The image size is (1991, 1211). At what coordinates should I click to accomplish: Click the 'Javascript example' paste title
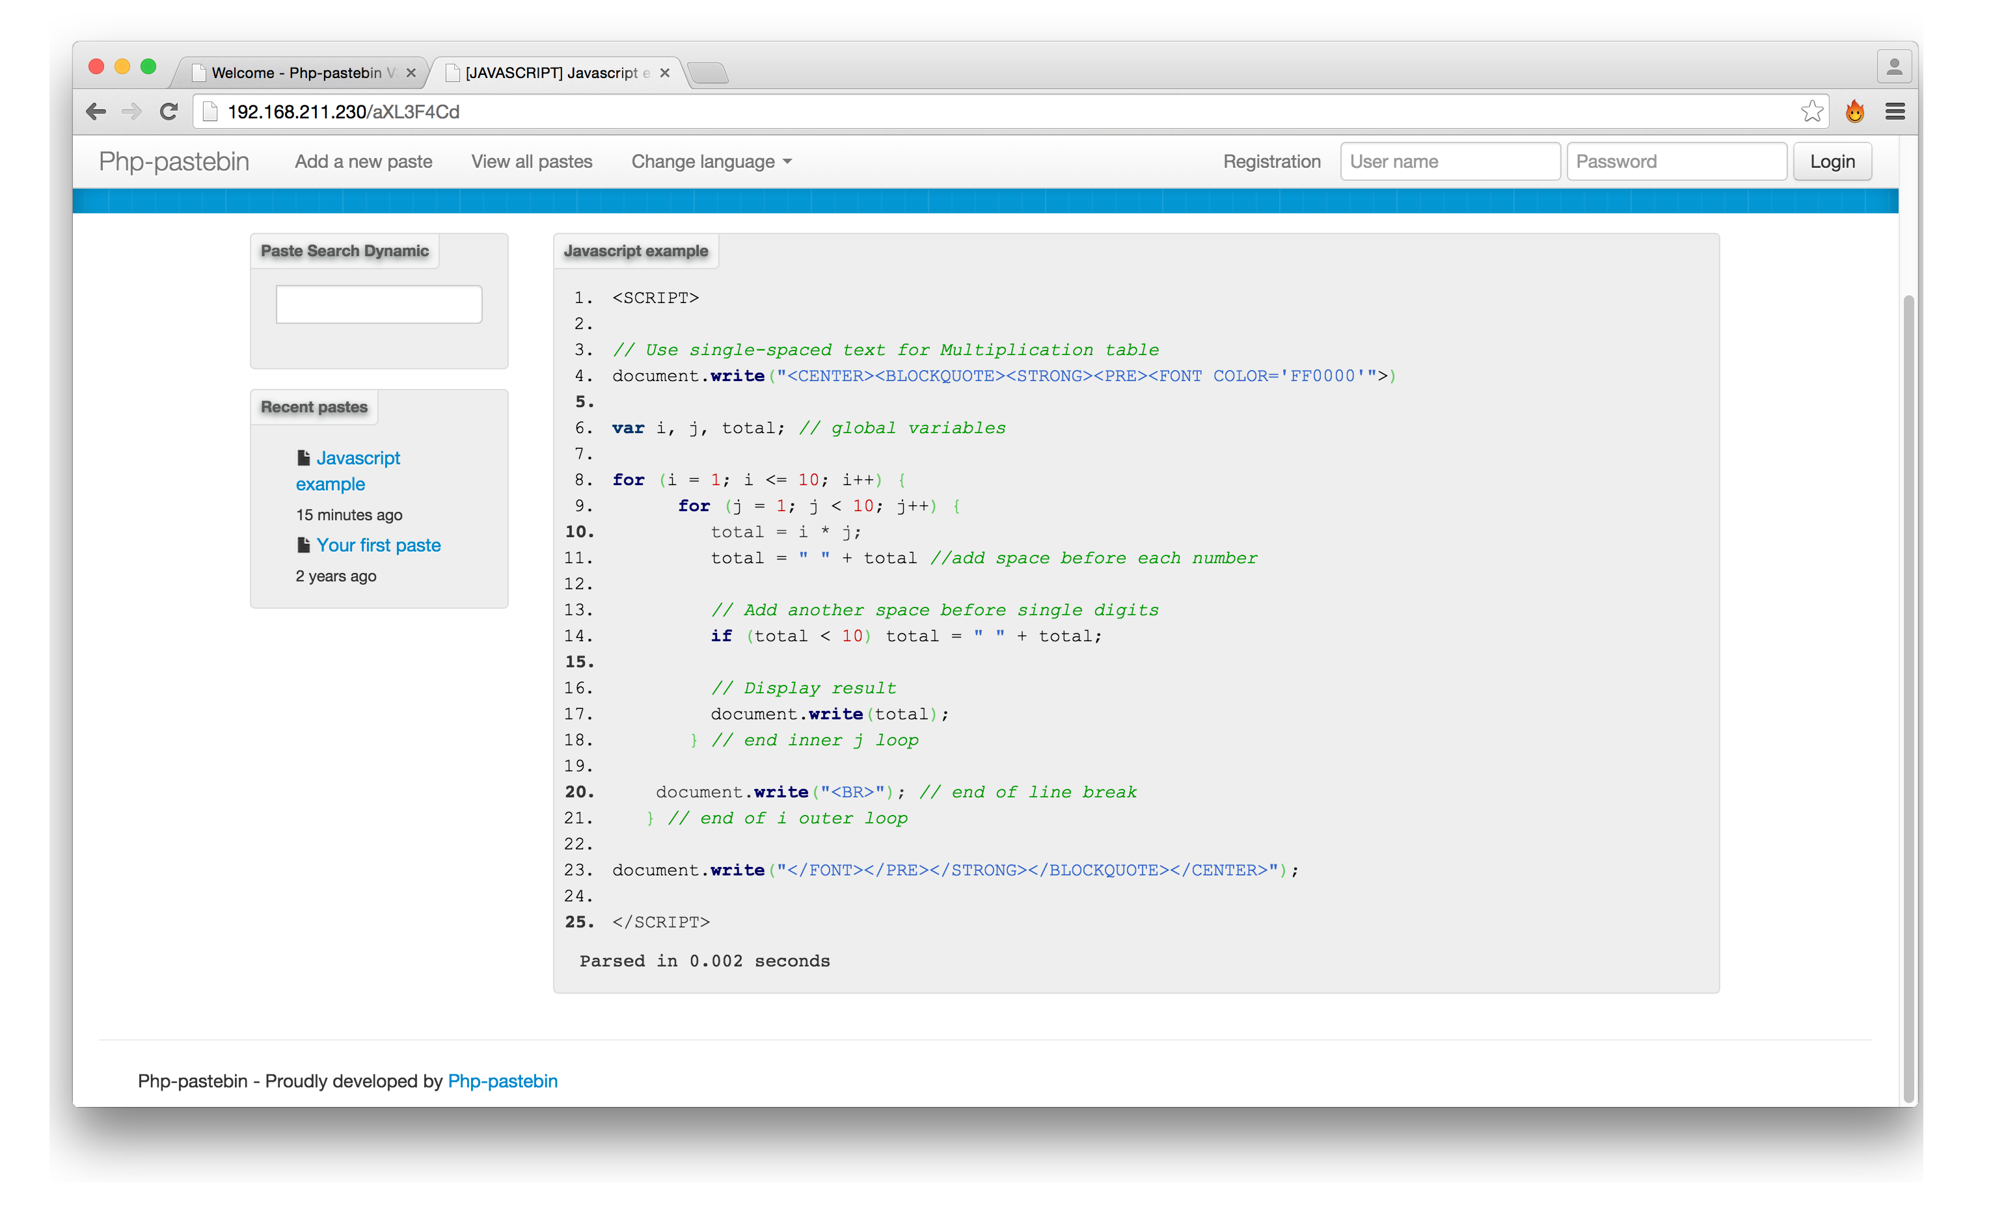636,251
